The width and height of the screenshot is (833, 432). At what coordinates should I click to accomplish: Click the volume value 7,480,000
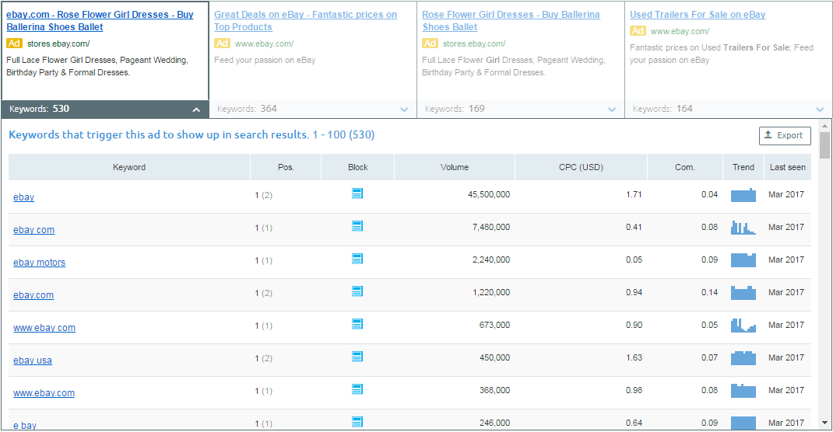tap(491, 228)
